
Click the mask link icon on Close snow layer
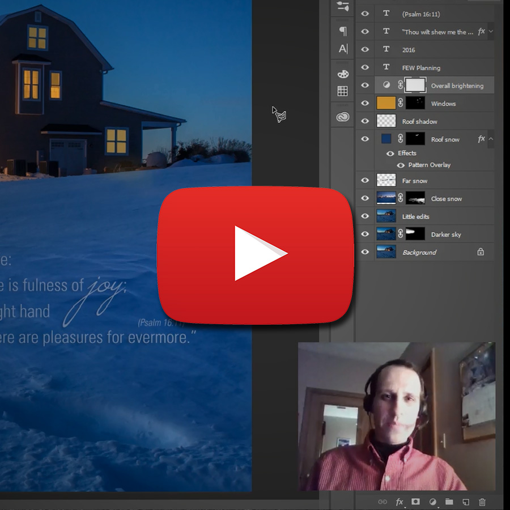[401, 198]
